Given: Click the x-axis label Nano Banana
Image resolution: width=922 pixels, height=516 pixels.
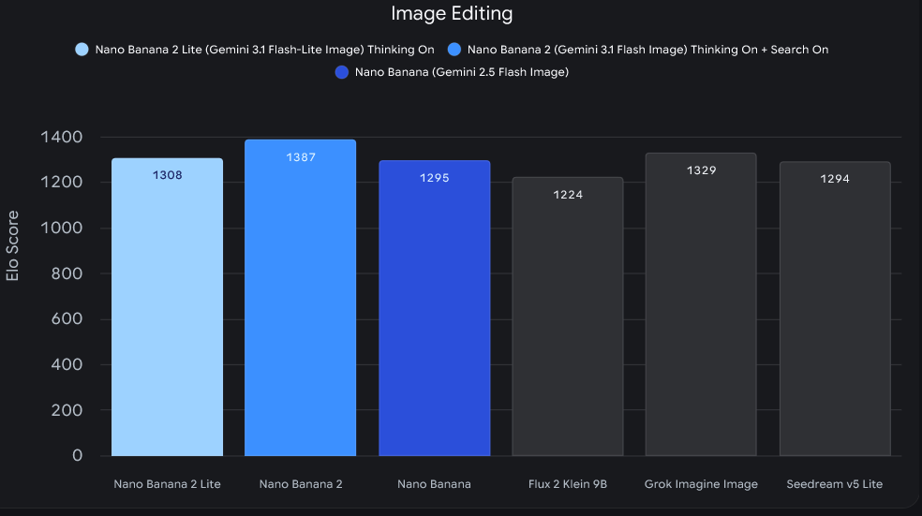Looking at the screenshot, I should coord(434,484).
